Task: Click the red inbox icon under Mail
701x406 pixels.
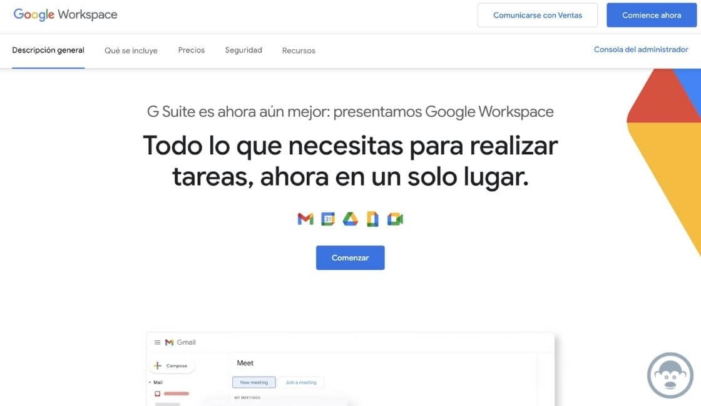Action: [157, 394]
